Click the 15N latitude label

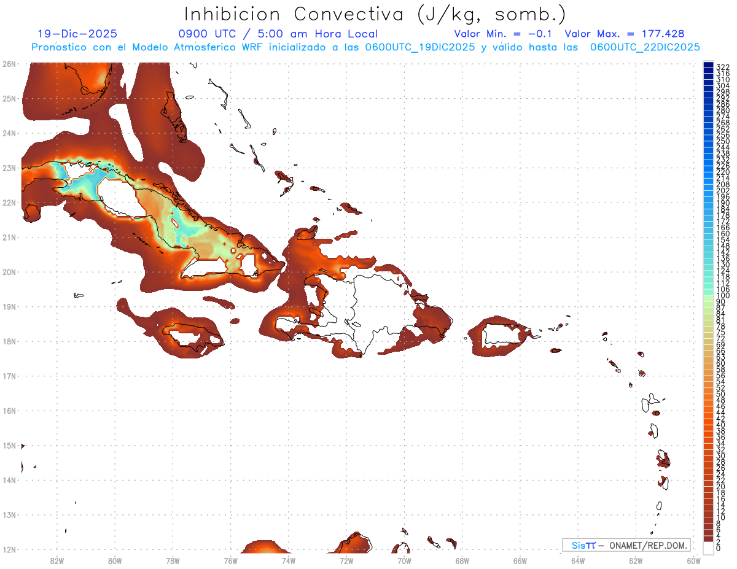coord(9,445)
